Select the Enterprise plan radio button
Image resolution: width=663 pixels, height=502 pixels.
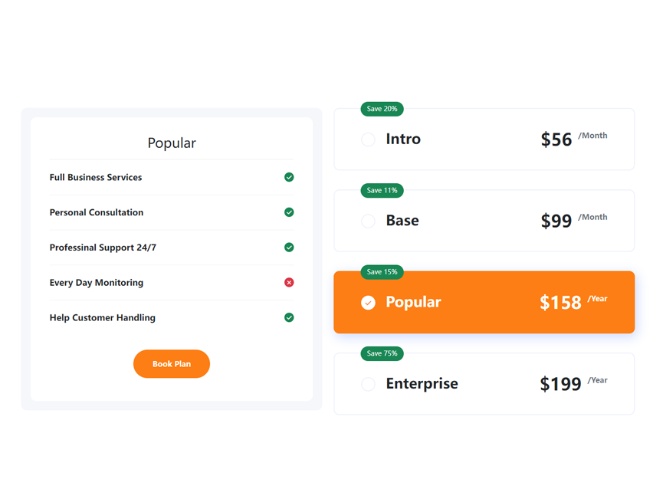[x=368, y=384]
